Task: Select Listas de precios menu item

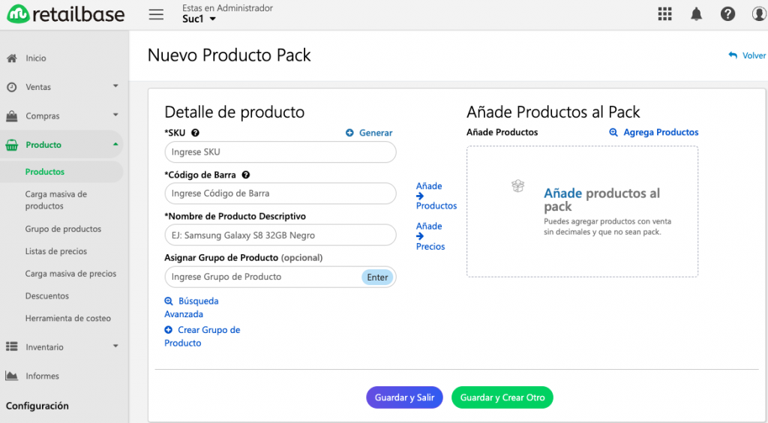Action: [55, 251]
